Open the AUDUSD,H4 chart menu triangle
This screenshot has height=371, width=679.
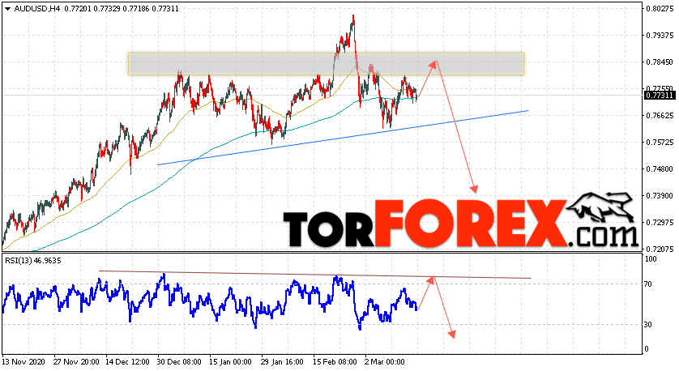[x=7, y=9]
